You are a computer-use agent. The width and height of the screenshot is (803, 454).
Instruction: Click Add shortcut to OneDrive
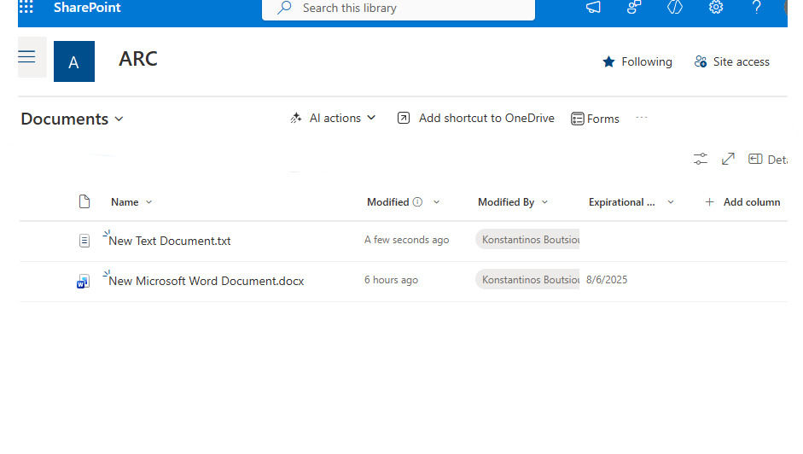tap(476, 119)
